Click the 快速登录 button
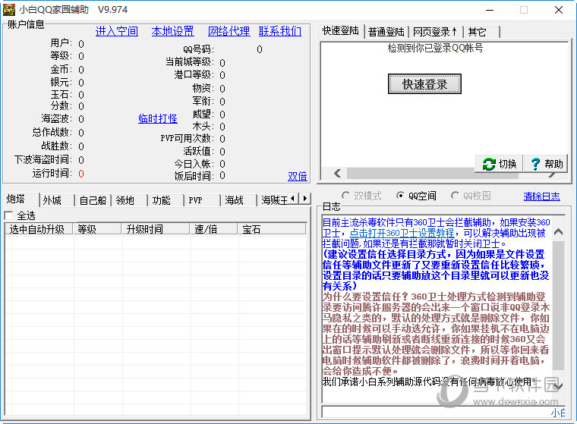577x424 pixels. point(424,84)
